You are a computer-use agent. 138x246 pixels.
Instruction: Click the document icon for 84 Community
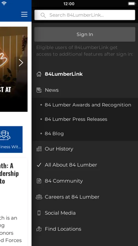coord(39,181)
